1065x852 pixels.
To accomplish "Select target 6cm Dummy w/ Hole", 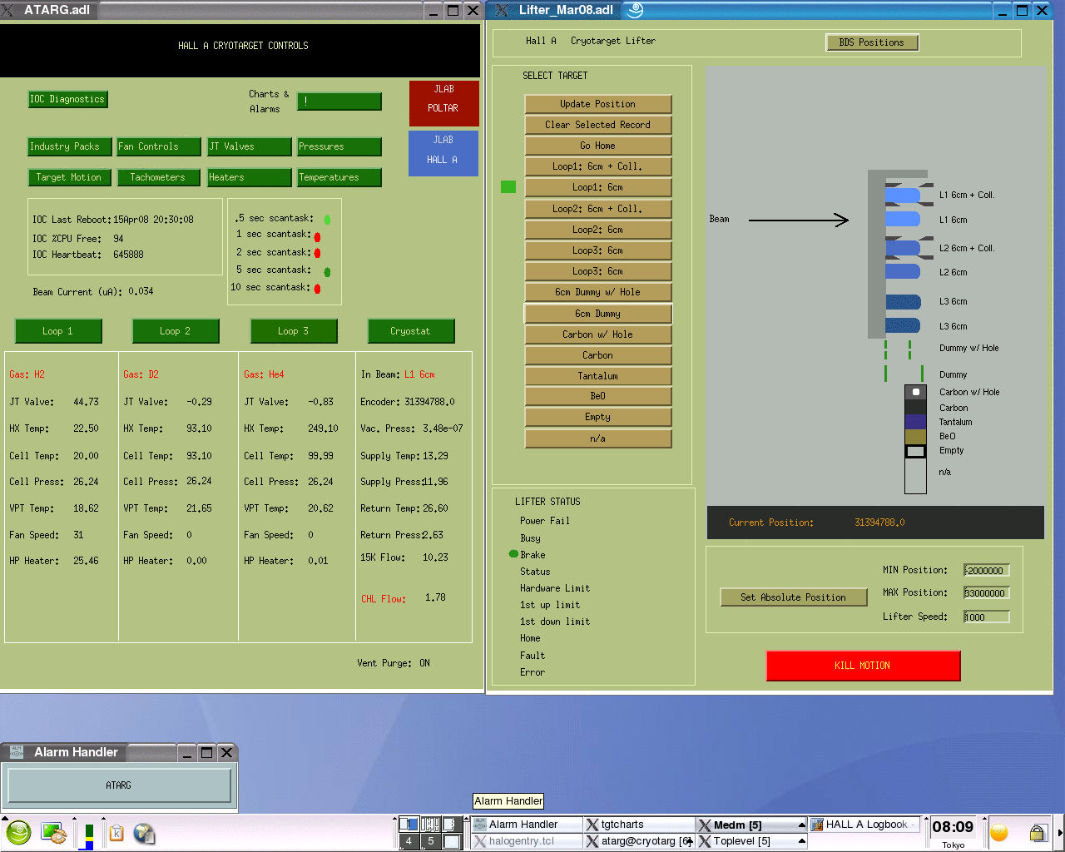I will pyautogui.click(x=598, y=292).
